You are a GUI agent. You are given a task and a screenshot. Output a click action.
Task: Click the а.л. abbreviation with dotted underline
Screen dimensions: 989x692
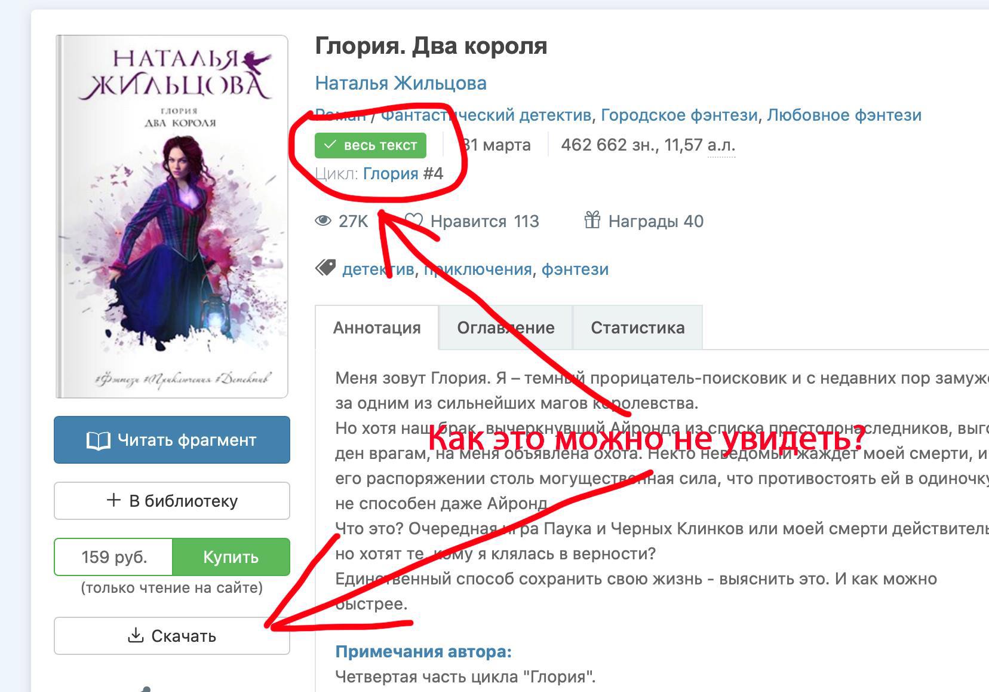point(721,145)
